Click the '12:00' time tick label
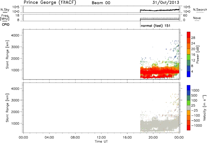207x143 pixels. click(101, 138)
